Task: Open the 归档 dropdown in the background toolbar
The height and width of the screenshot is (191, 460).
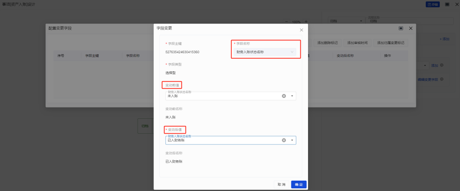Action: click(345, 21)
